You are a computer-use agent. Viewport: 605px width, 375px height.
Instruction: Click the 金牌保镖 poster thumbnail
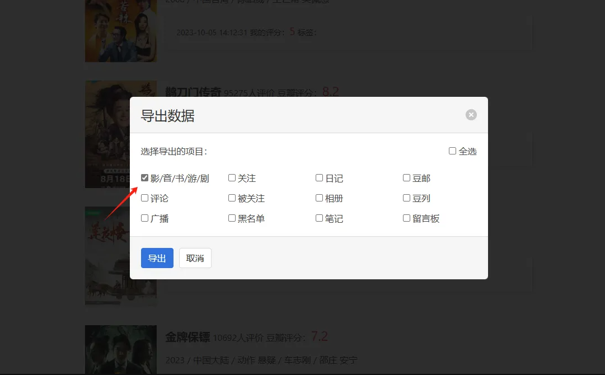coord(120,350)
